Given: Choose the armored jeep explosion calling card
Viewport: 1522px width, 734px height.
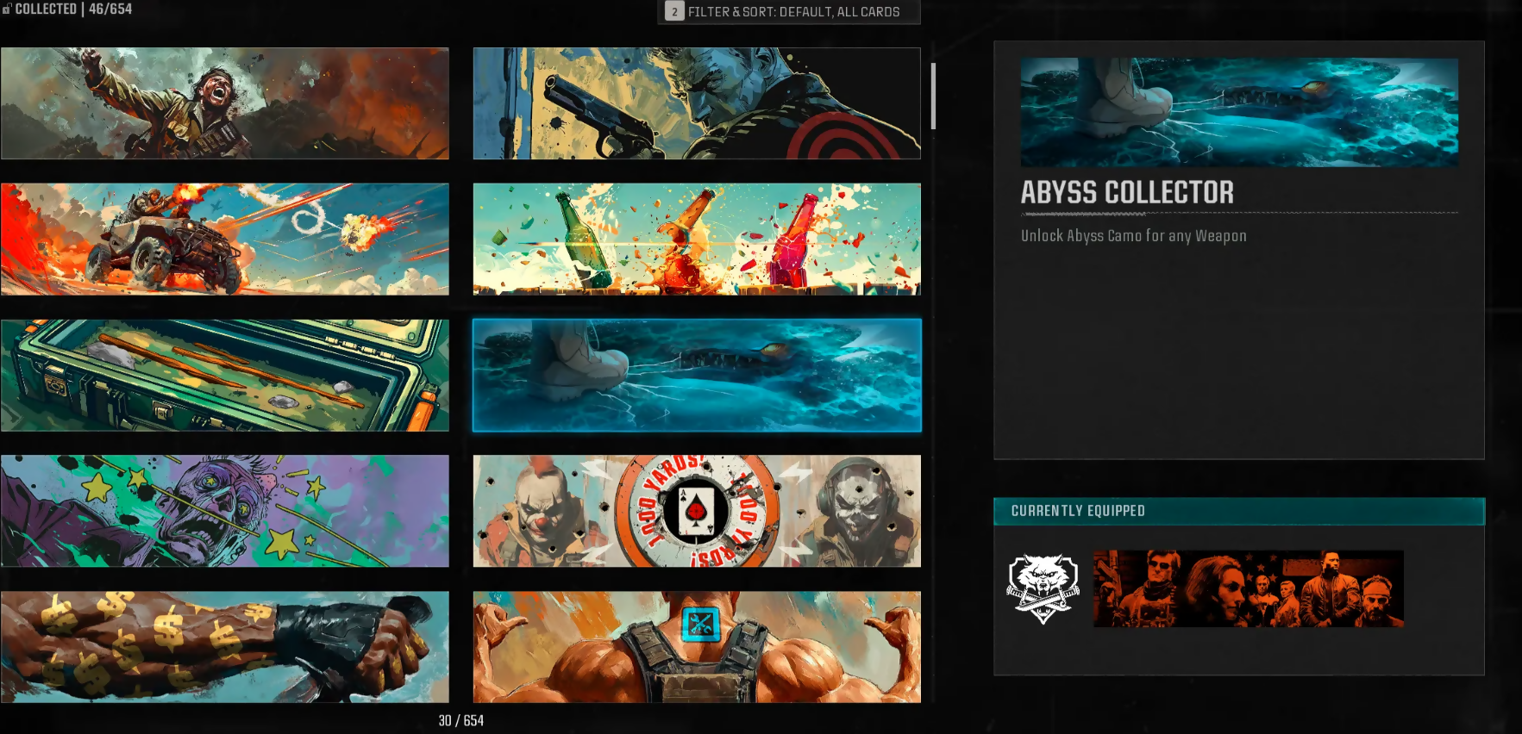Looking at the screenshot, I should tap(224, 239).
